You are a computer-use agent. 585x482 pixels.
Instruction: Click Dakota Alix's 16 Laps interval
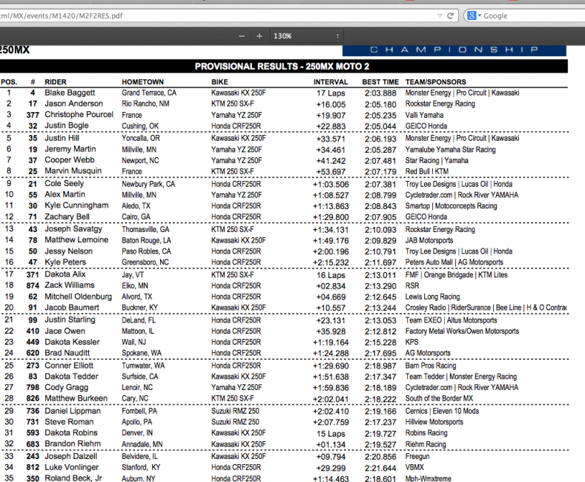(x=331, y=275)
